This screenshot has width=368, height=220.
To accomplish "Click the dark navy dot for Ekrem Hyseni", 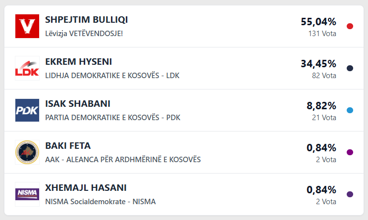I will point(350,68).
